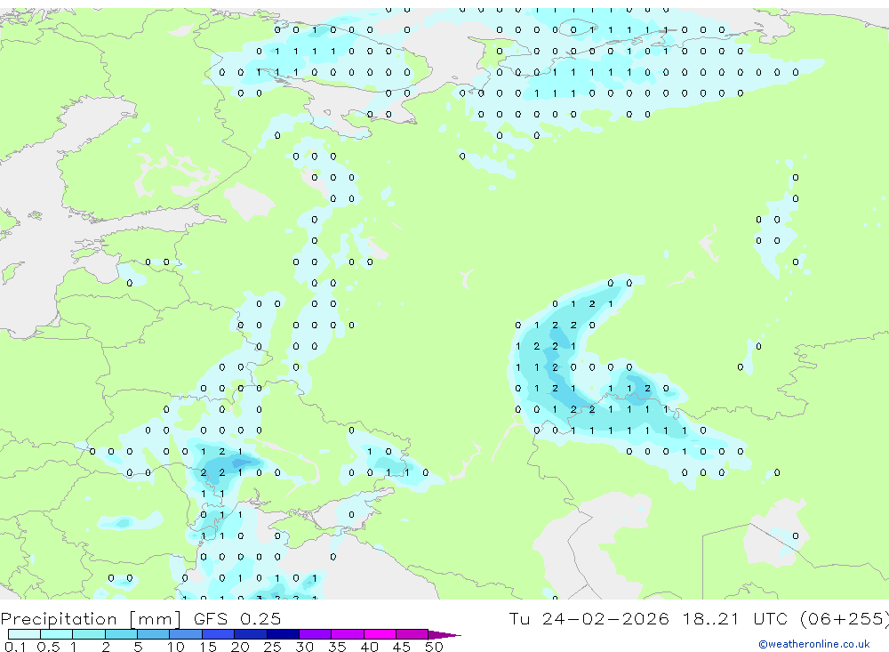Image resolution: width=889 pixels, height=652 pixels.
Task: Click the '25' legend scale number
Action: click(x=272, y=647)
